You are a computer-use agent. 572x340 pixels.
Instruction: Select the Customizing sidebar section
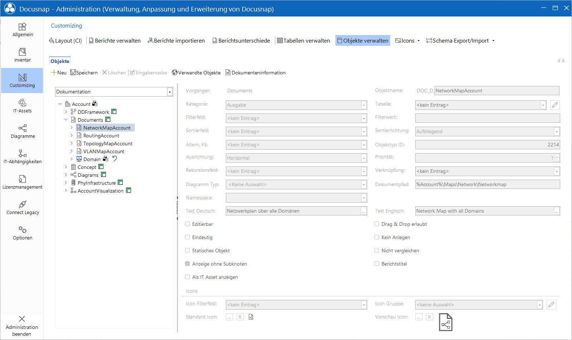tap(22, 81)
